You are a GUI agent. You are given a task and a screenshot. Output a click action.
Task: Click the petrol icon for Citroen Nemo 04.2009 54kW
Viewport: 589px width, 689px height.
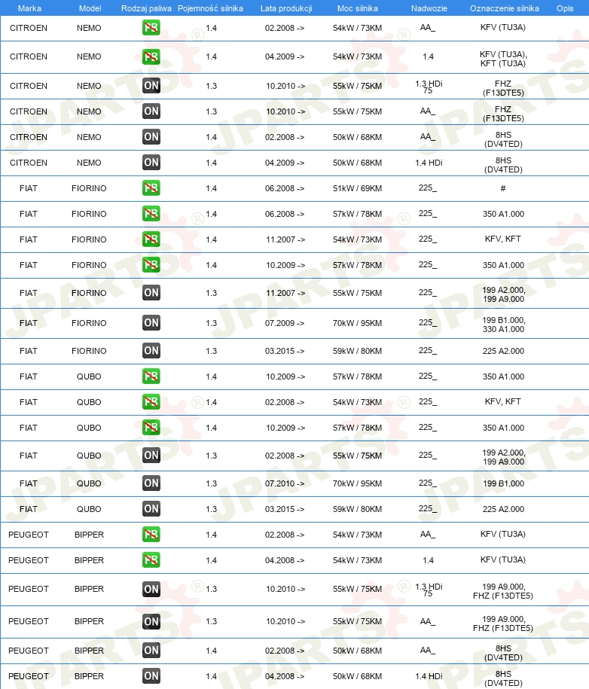click(151, 56)
